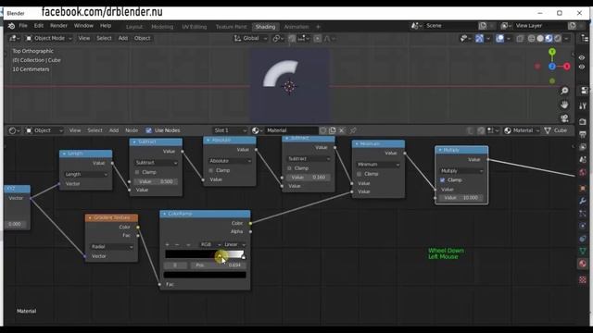Select solid viewport shading icon
593x333 pixels.
[540, 38]
